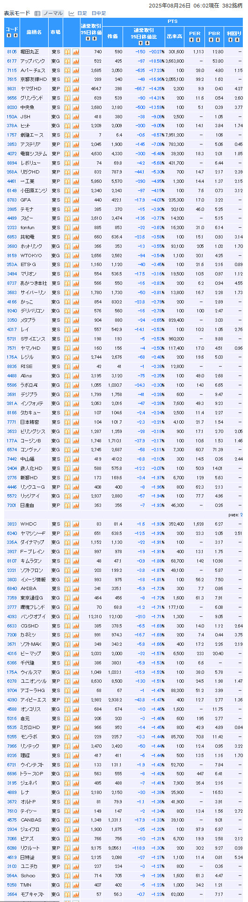Open stock code 150A link

(x=12, y=117)
